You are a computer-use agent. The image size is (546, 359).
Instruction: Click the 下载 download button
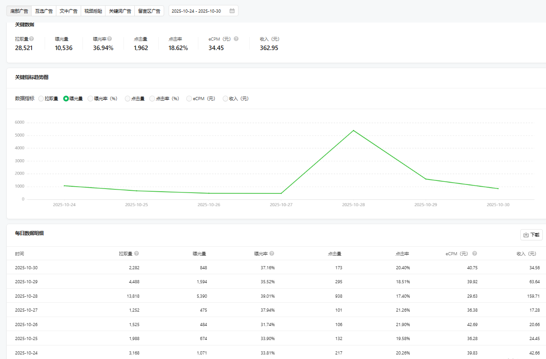531,235
